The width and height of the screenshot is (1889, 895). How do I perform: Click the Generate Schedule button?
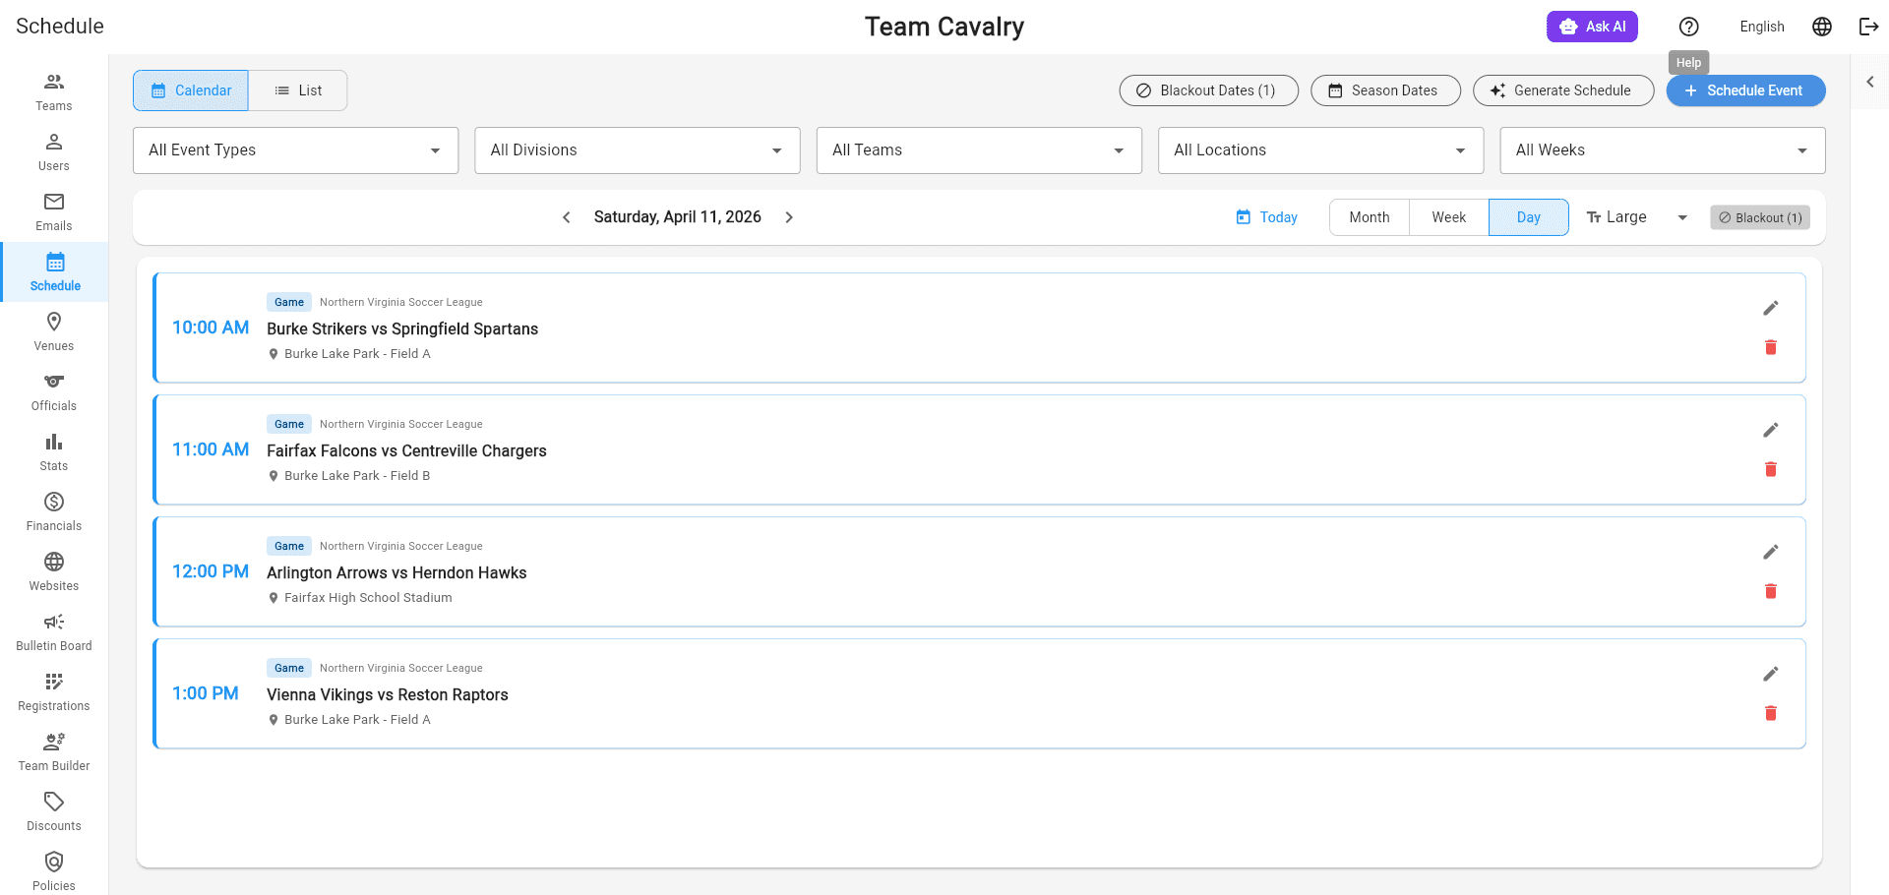click(1563, 90)
